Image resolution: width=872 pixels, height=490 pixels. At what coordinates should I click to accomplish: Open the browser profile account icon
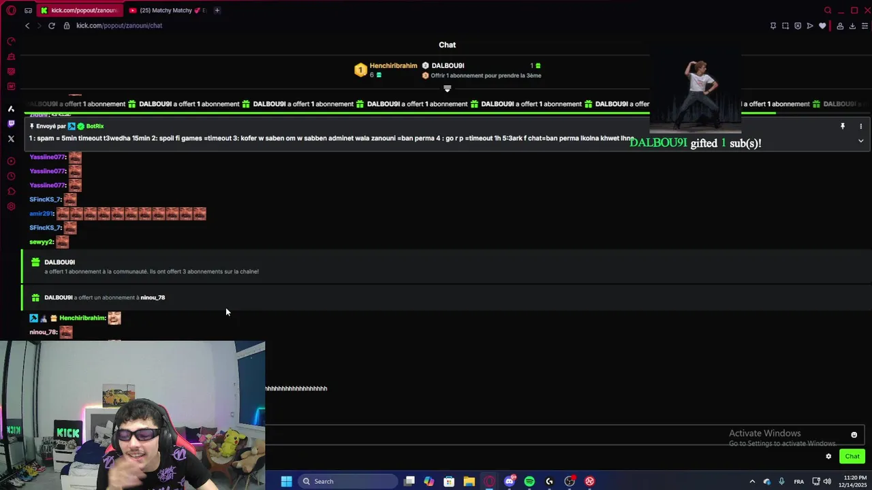coord(840,26)
